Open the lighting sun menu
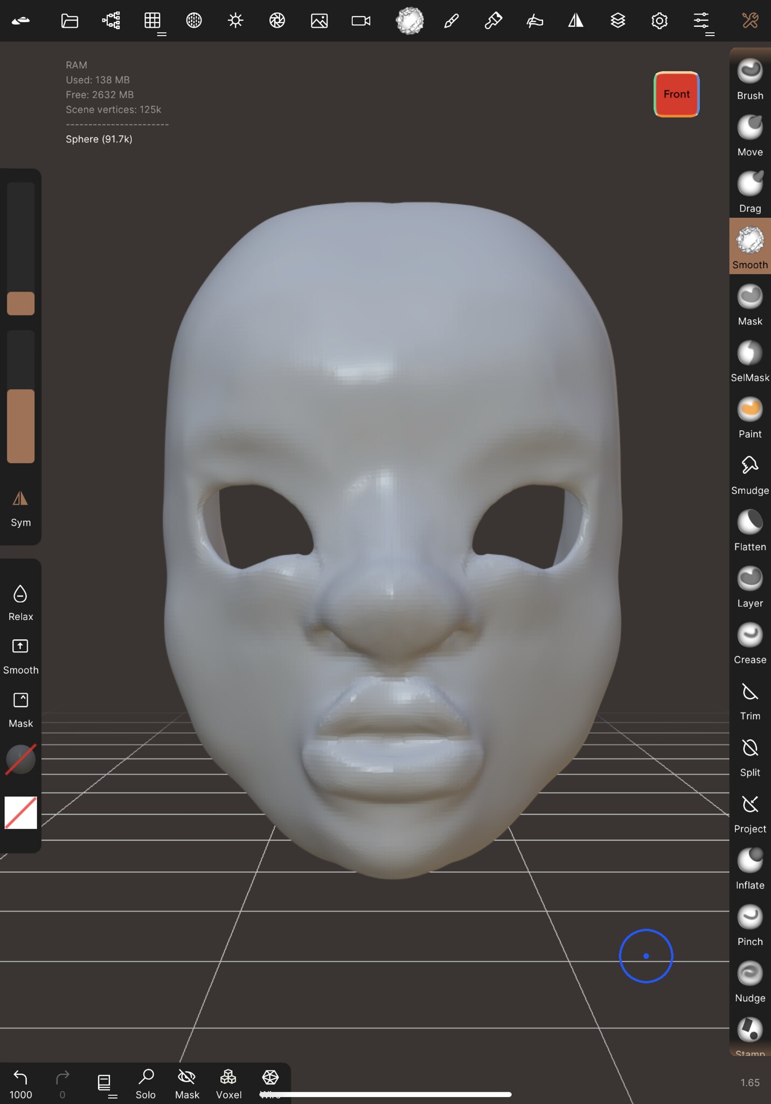This screenshot has width=771, height=1104. [235, 20]
